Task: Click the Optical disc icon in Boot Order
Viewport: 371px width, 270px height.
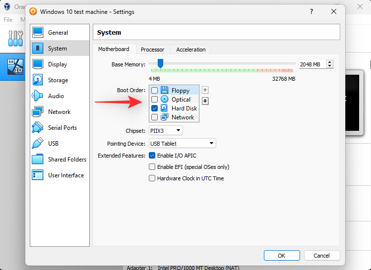Action: pos(165,99)
